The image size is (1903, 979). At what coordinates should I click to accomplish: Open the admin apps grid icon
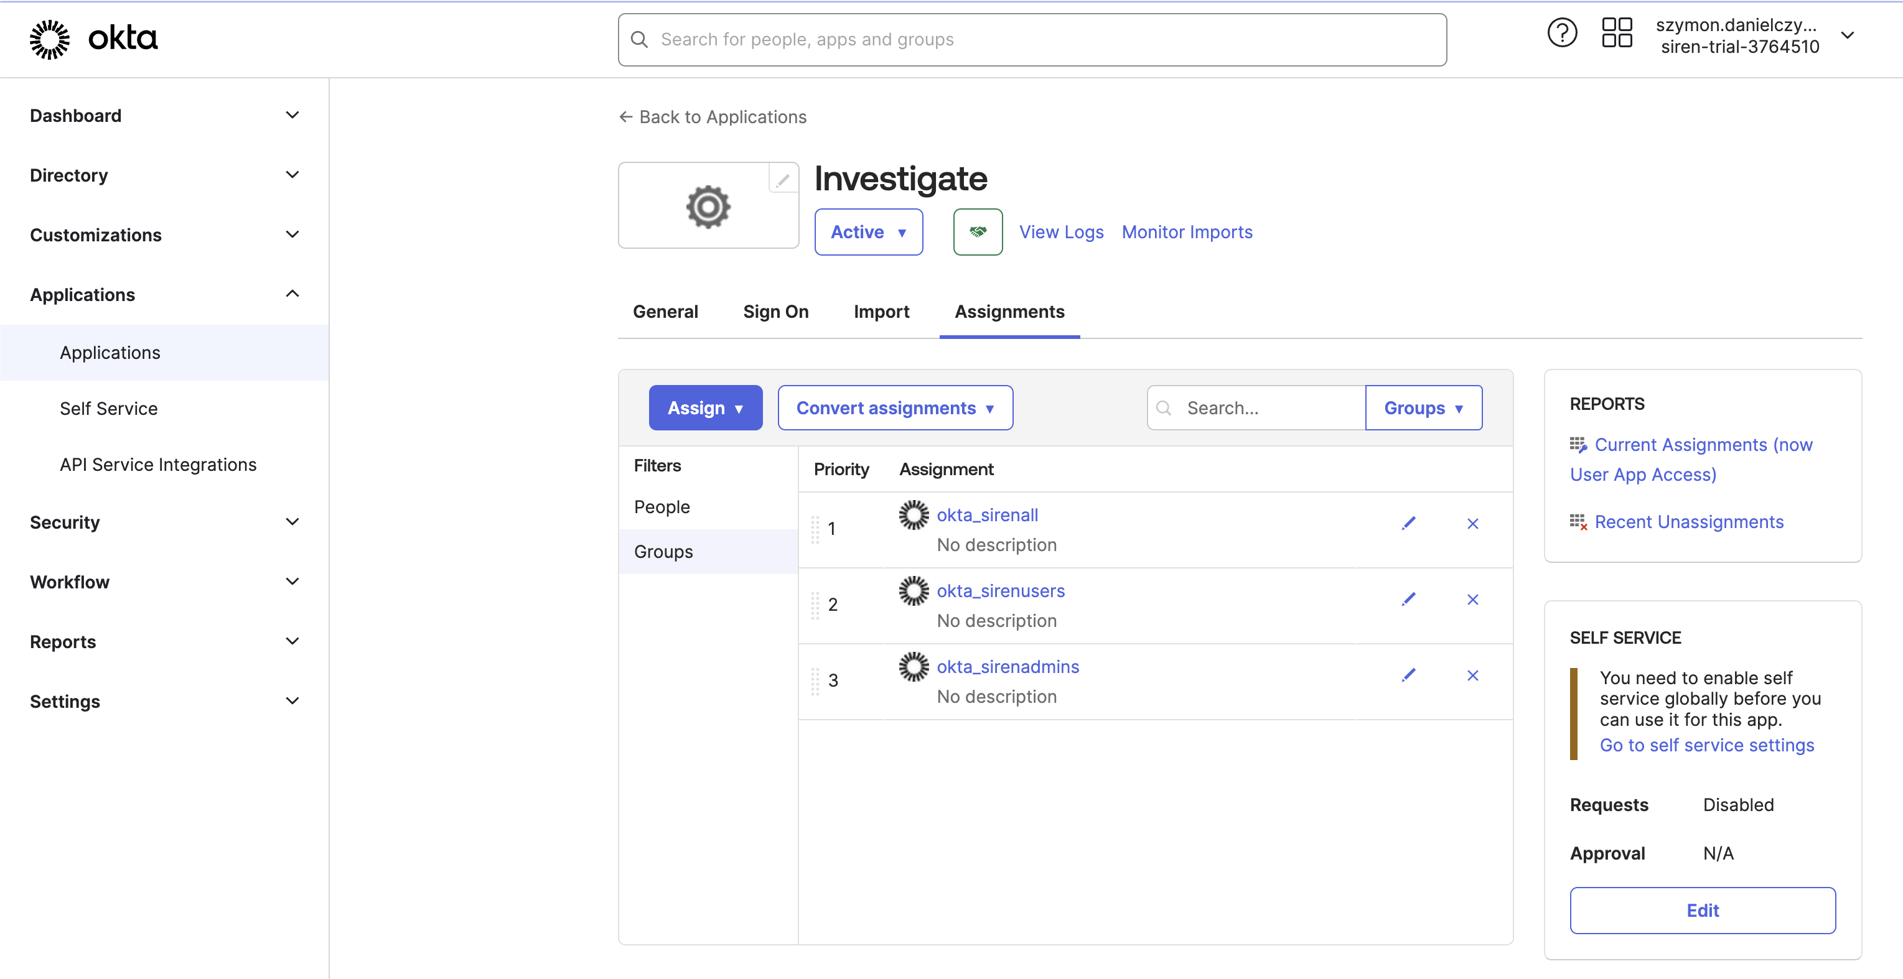point(1616,32)
